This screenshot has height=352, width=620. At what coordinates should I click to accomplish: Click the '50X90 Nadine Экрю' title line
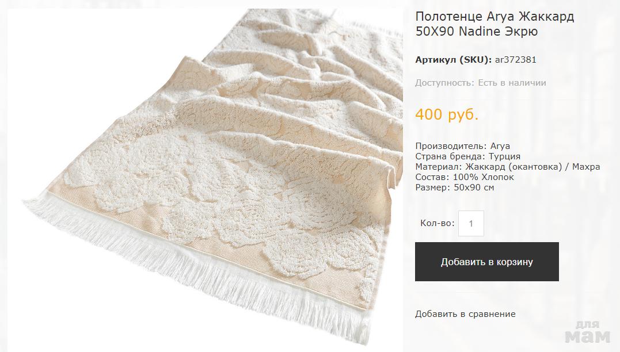pyautogui.click(x=477, y=31)
